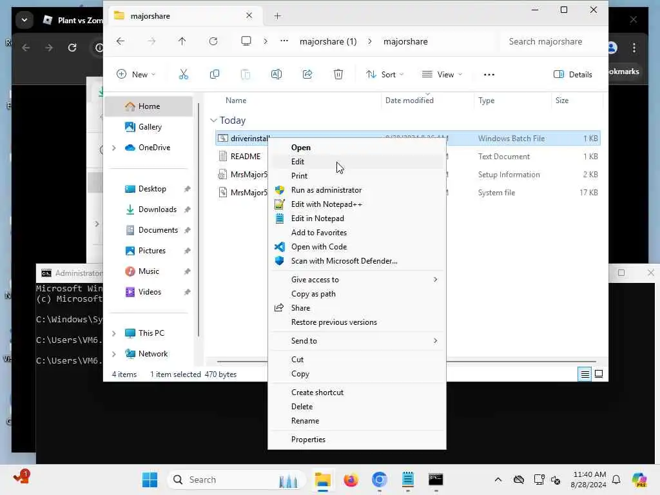
Task: Open the Chrome tab search dropdown arrow
Action: (x=24, y=20)
